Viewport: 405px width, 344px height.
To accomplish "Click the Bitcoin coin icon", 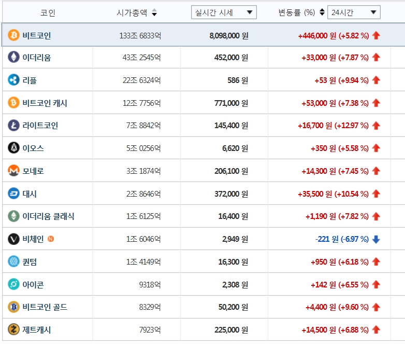I will [13, 35].
